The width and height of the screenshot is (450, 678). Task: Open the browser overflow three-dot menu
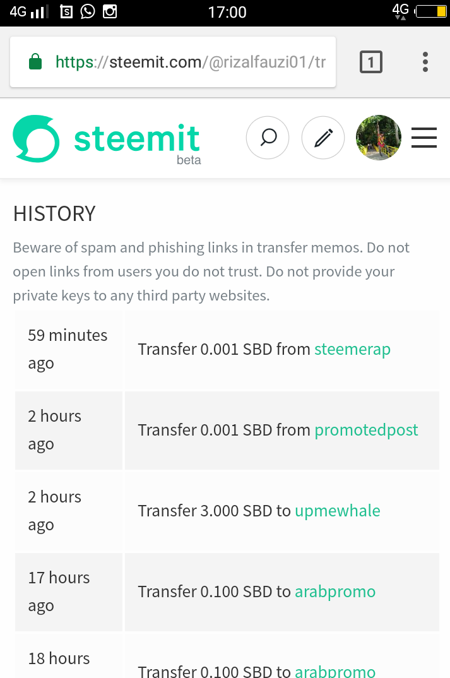[425, 61]
